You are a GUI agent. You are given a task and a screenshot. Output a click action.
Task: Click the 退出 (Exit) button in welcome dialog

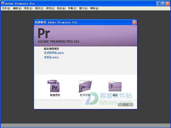coord(125,105)
